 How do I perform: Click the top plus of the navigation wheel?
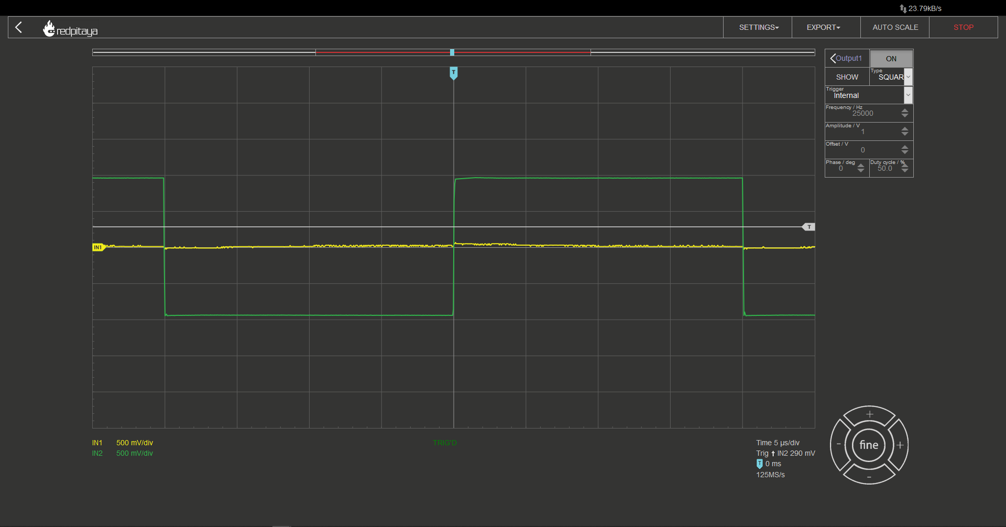pyautogui.click(x=869, y=414)
